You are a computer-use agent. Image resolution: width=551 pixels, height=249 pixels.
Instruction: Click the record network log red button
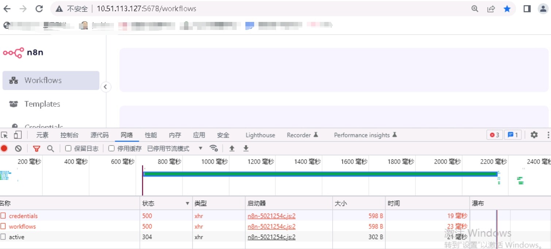tap(4, 148)
